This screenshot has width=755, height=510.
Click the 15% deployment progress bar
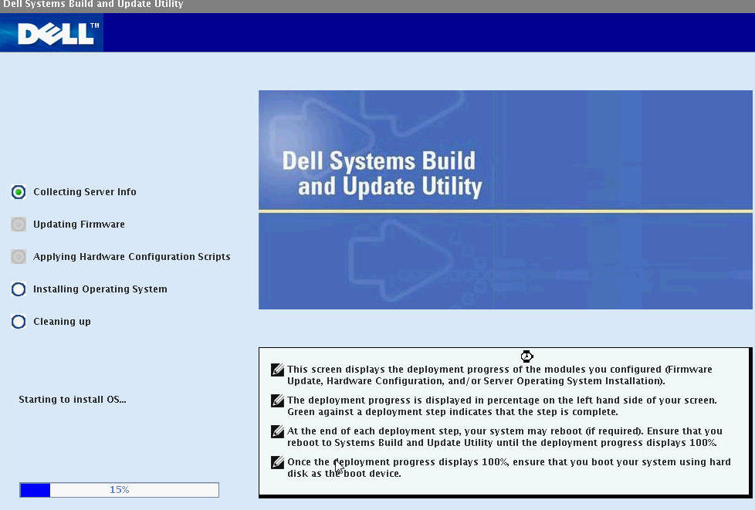(119, 490)
